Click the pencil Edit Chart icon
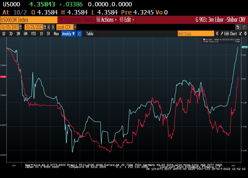 pos(222,34)
